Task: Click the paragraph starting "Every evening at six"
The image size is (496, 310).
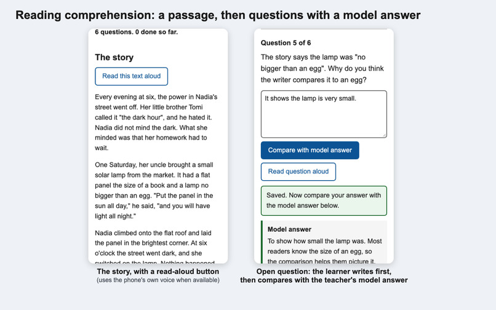Action: click(x=156, y=122)
